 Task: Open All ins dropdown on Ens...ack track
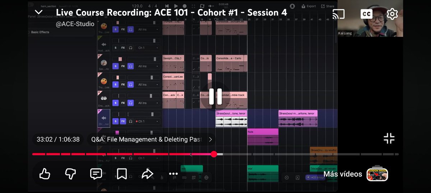point(148,103)
